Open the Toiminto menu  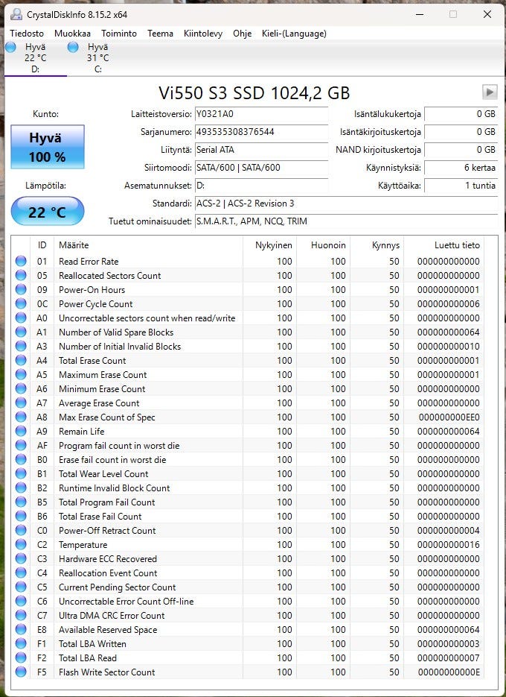pyautogui.click(x=119, y=34)
